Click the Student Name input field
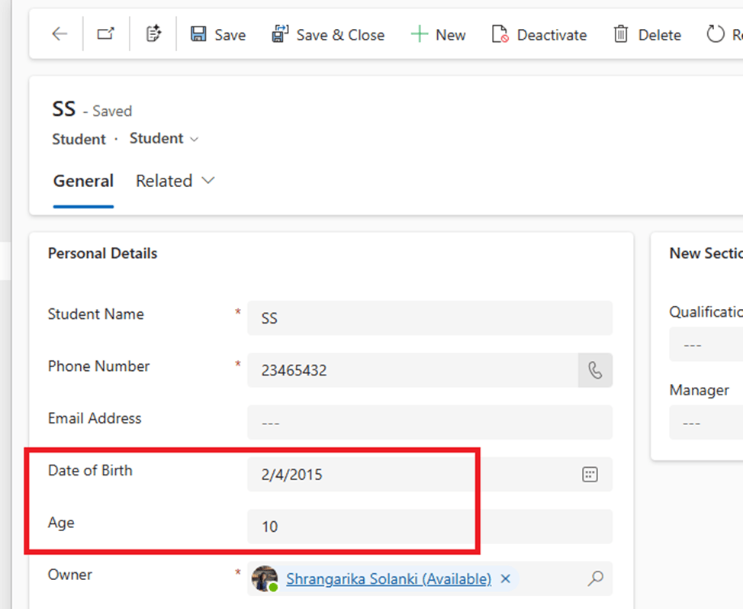743x609 pixels. 429,318
